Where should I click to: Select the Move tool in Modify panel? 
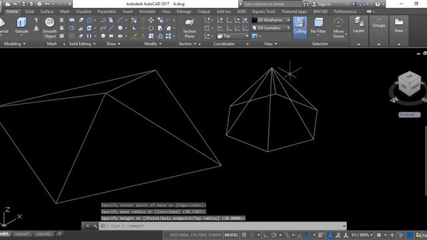pos(151,20)
